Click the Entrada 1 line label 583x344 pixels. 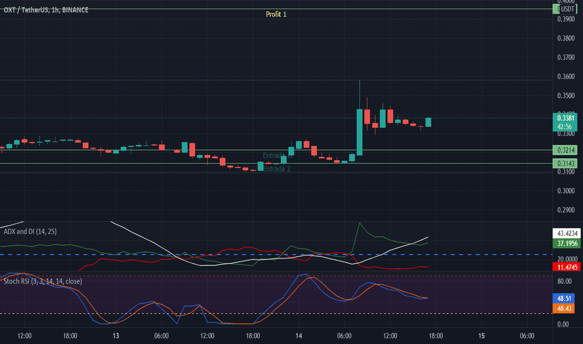[x=277, y=156]
